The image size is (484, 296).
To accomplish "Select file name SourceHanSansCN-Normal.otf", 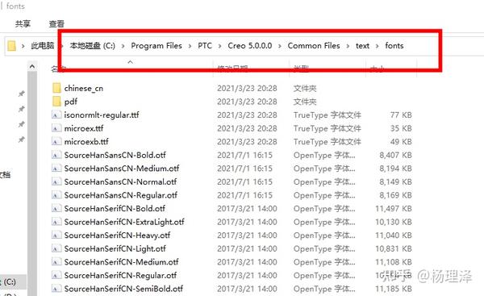I will 120,181.
